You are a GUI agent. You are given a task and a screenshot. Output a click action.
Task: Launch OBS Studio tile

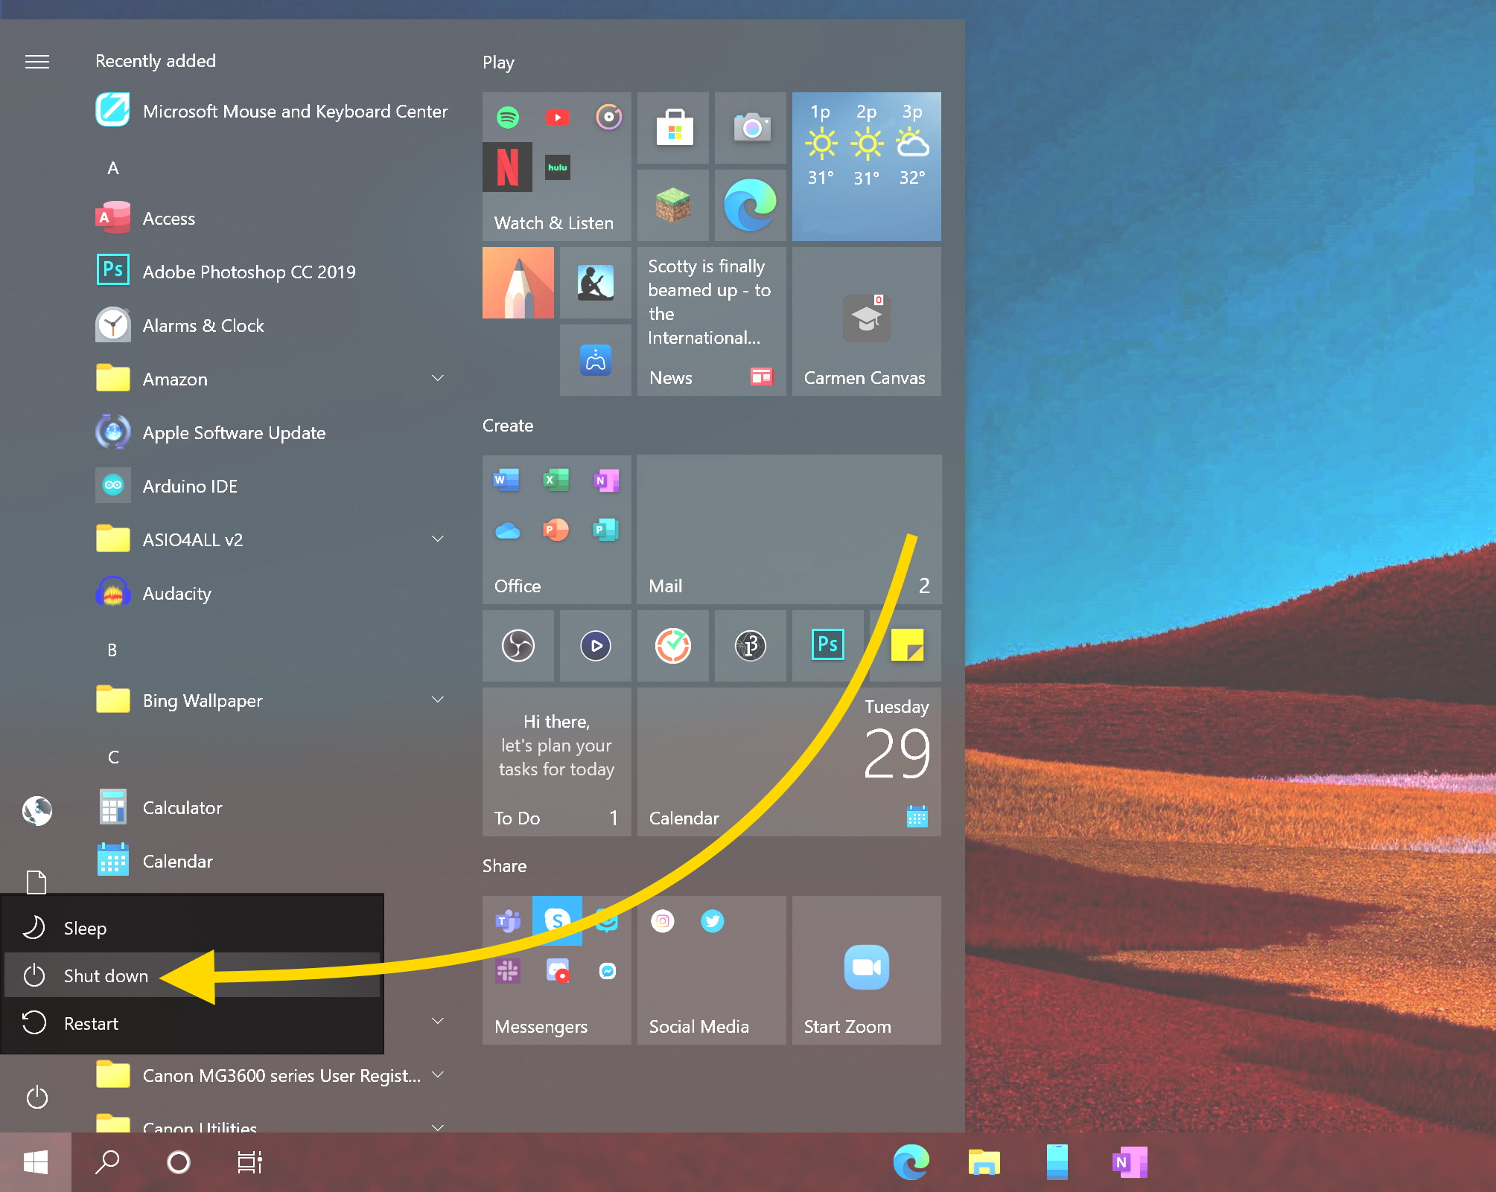point(518,646)
